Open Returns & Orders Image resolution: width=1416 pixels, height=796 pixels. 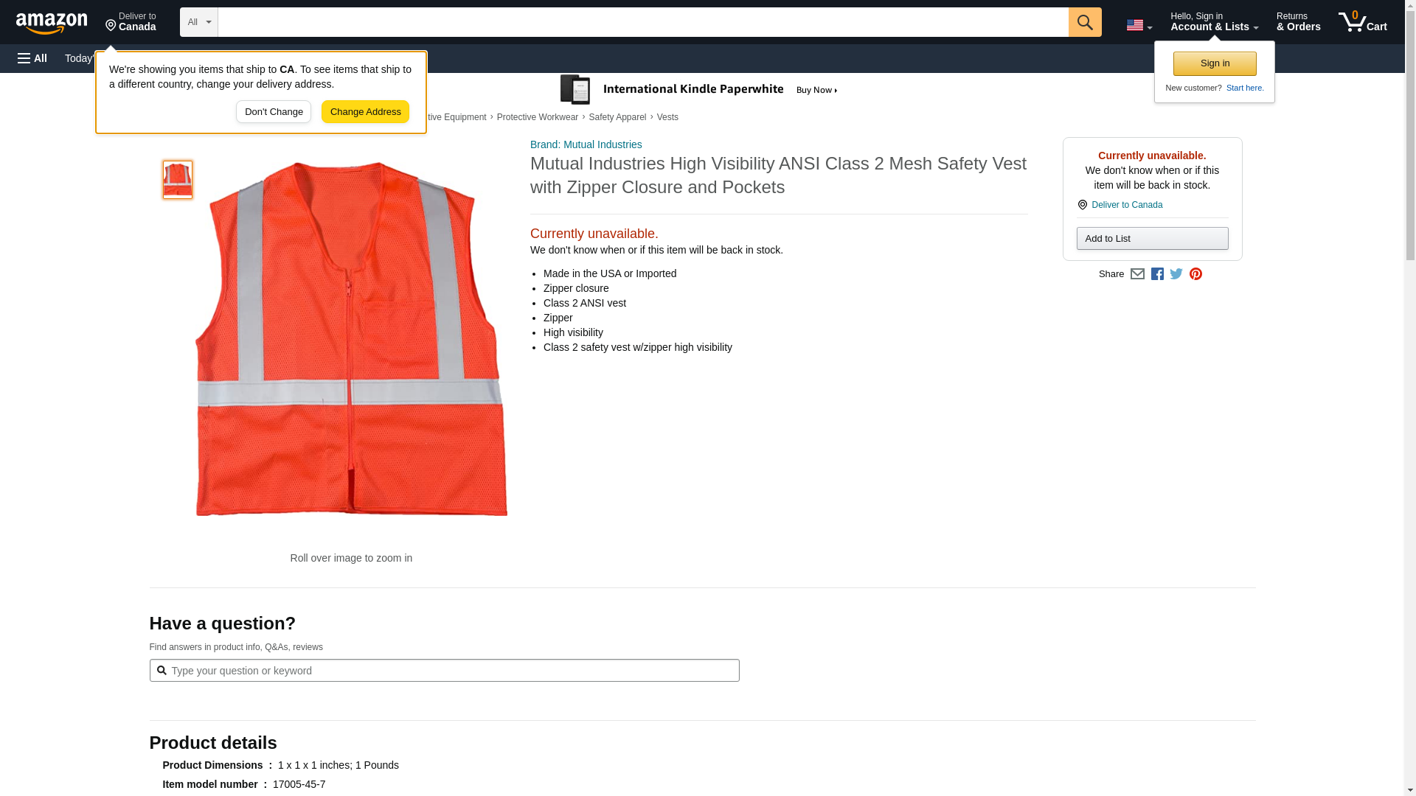coord(1297,22)
